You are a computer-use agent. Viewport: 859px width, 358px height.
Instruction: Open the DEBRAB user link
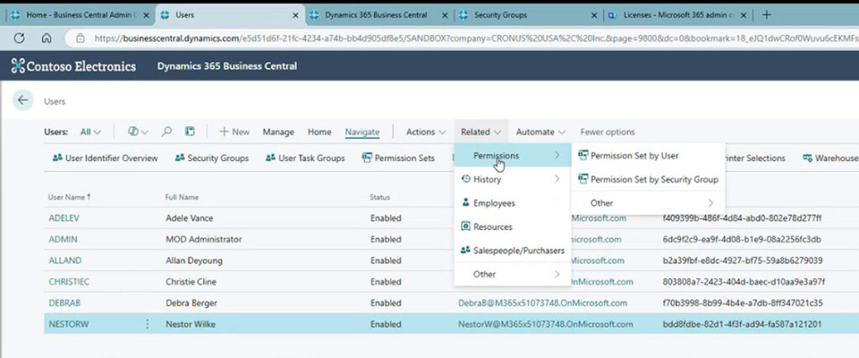[64, 303]
